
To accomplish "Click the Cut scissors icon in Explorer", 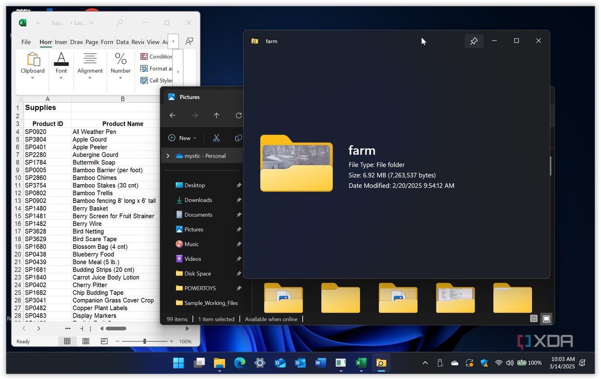I will point(216,138).
